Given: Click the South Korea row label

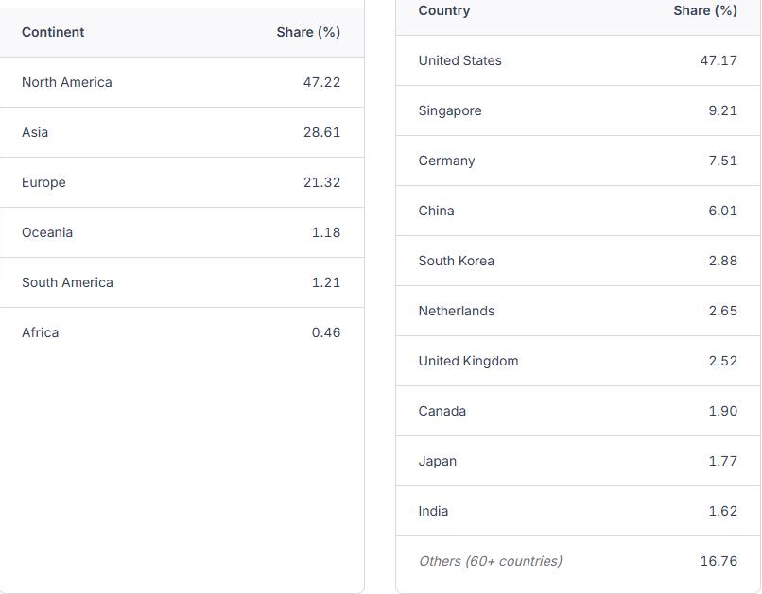Looking at the screenshot, I should [456, 261].
